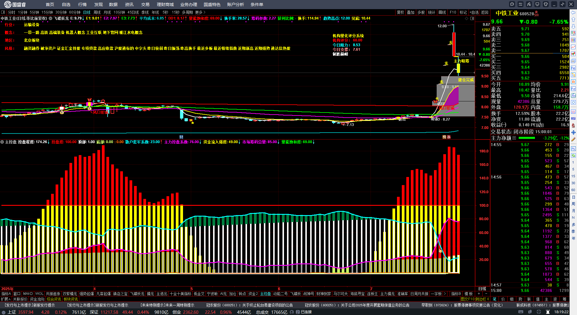Open the 多周期 multi-period option
Viewport: 577px width, 315px height.
tap(187, 12)
